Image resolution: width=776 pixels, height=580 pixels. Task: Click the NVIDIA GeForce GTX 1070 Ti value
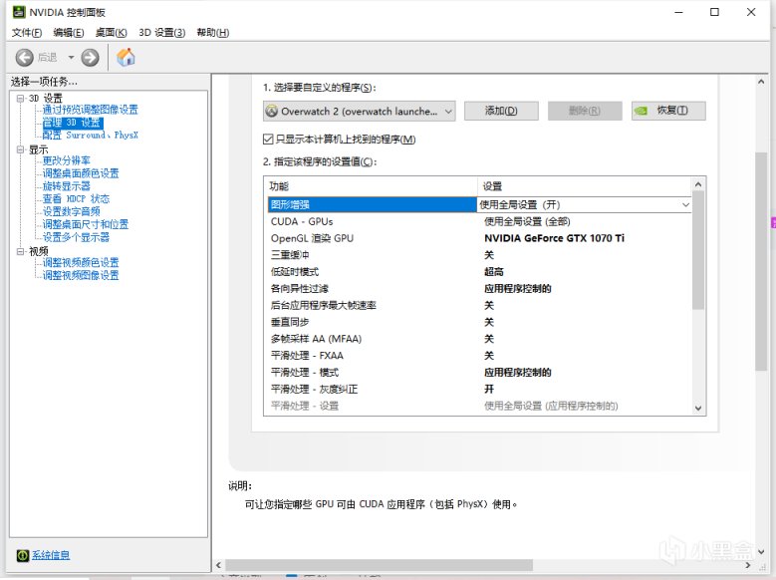[554, 238]
